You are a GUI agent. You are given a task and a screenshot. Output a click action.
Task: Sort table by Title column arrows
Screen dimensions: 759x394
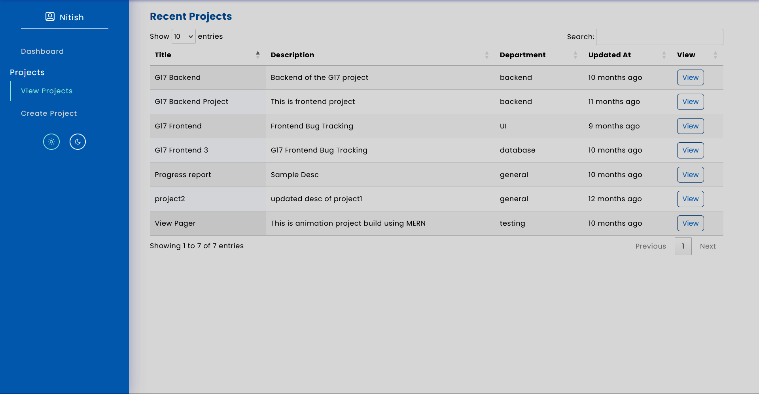[x=258, y=55]
